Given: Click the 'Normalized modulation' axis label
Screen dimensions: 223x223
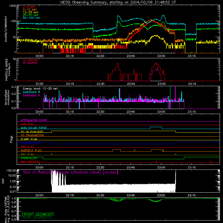Looking at the screenshot, I should pos(7,97).
